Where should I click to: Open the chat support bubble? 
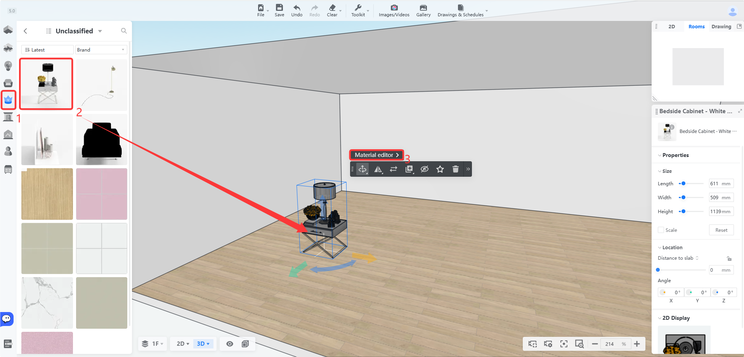tap(7, 319)
